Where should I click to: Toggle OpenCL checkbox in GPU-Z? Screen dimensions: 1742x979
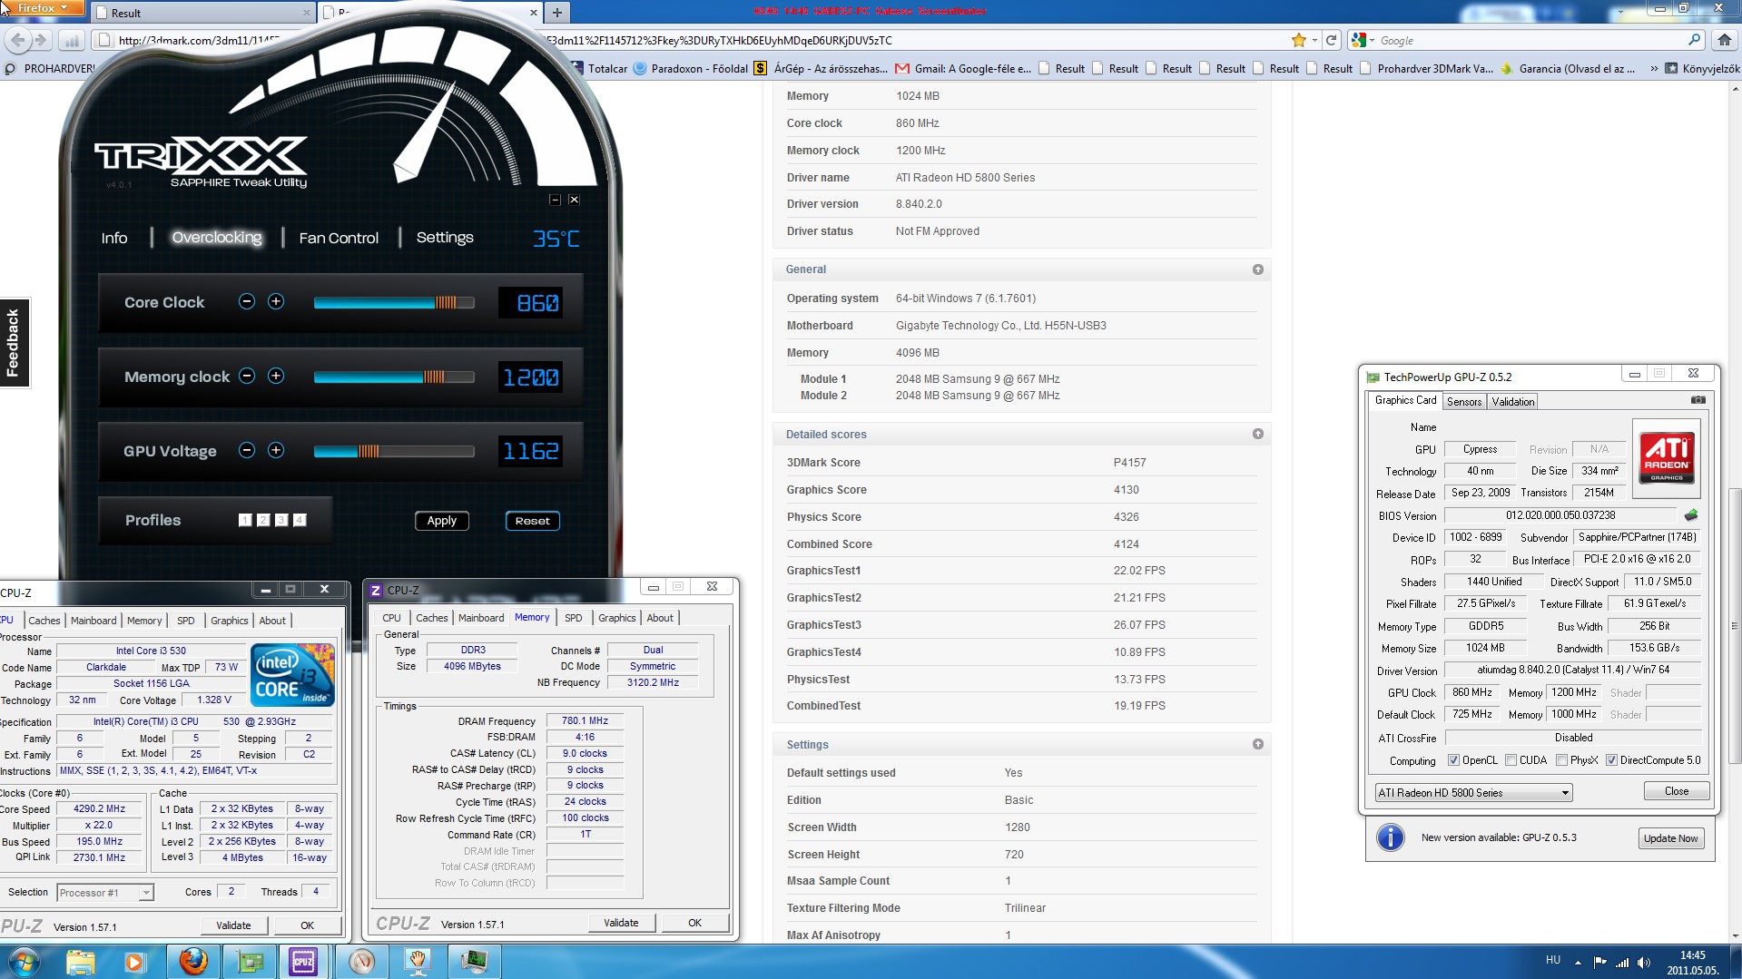(x=1453, y=760)
